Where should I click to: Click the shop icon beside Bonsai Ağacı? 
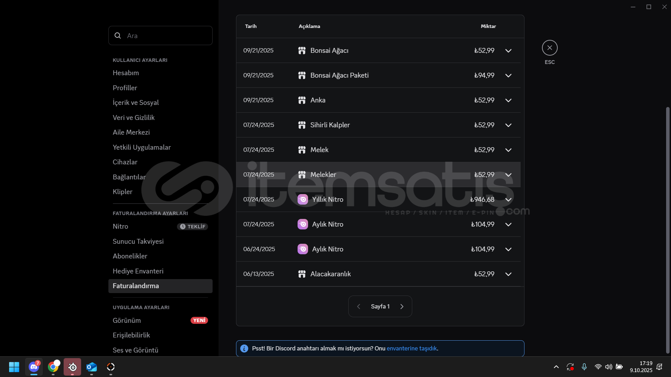(x=302, y=51)
